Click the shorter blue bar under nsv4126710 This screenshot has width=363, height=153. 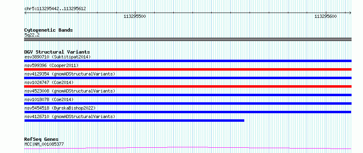click(x=134, y=121)
